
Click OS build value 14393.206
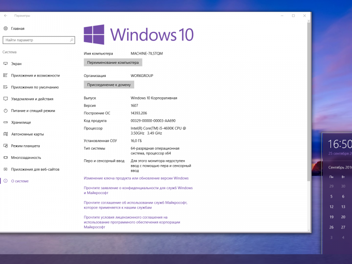[139, 113]
